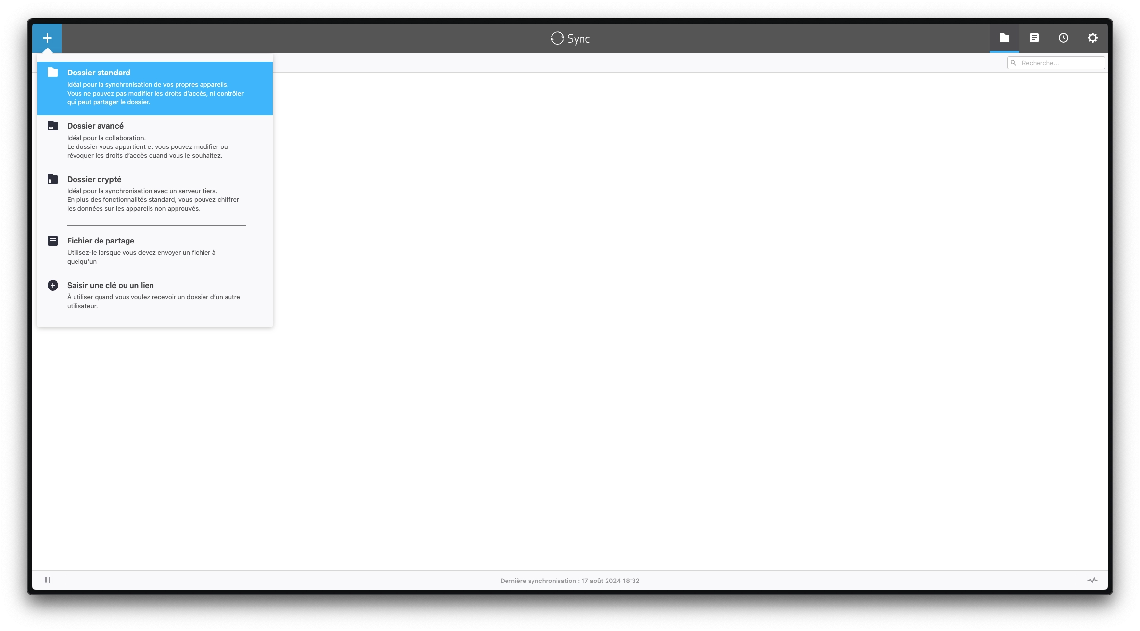Open the history clock icon
Viewport: 1140px width, 631px height.
pyautogui.click(x=1063, y=38)
